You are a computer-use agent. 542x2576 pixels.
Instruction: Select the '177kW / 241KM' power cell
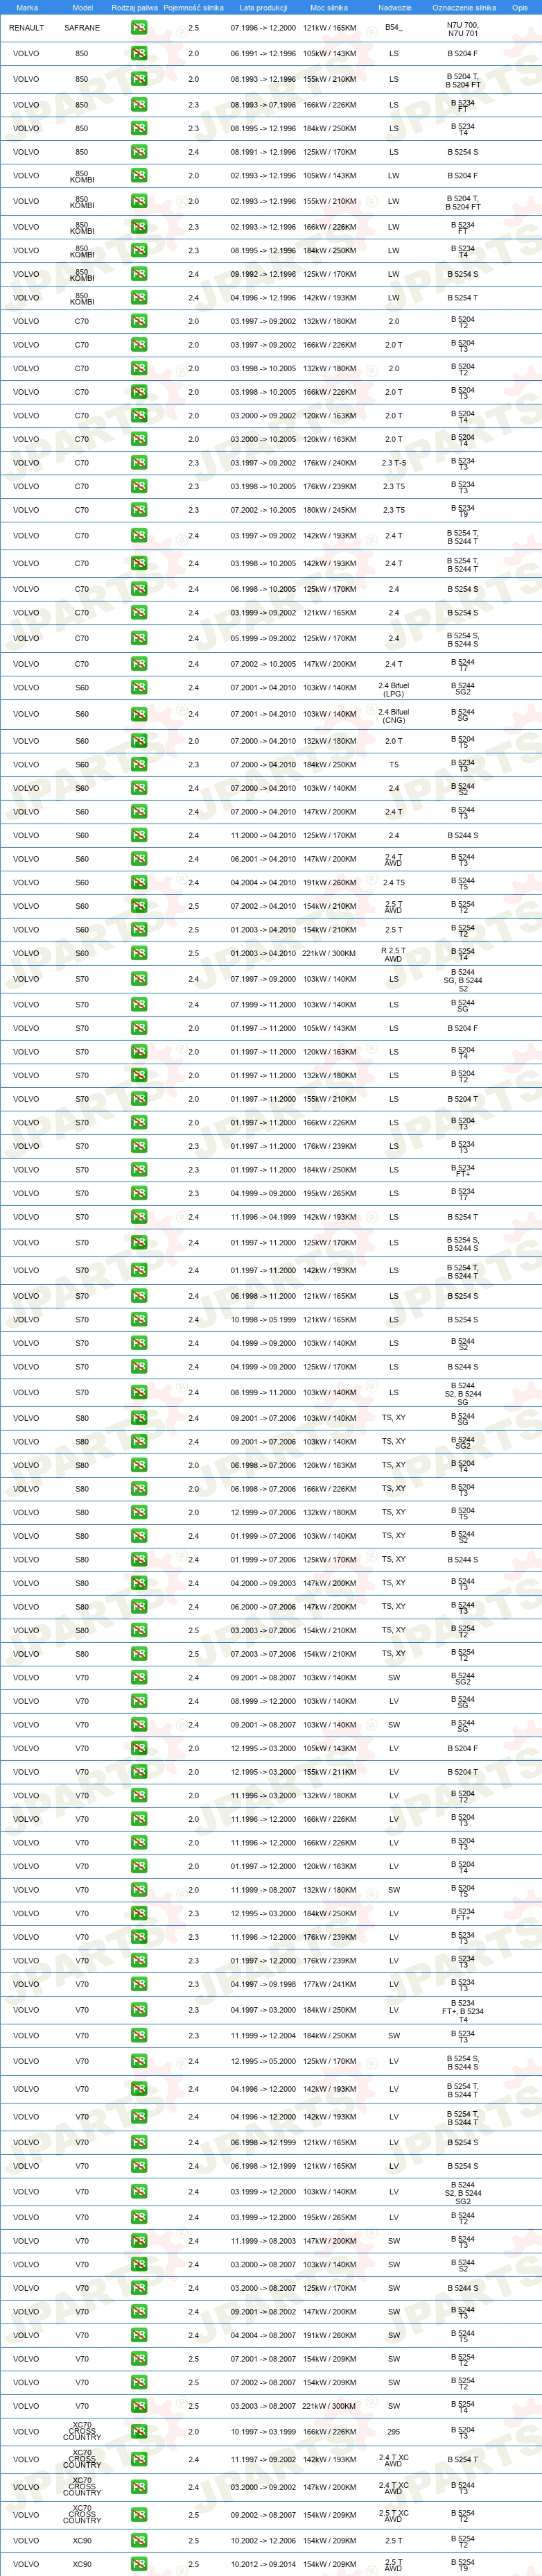pyautogui.click(x=329, y=1984)
